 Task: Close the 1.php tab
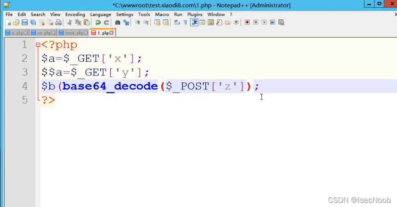[111, 33]
